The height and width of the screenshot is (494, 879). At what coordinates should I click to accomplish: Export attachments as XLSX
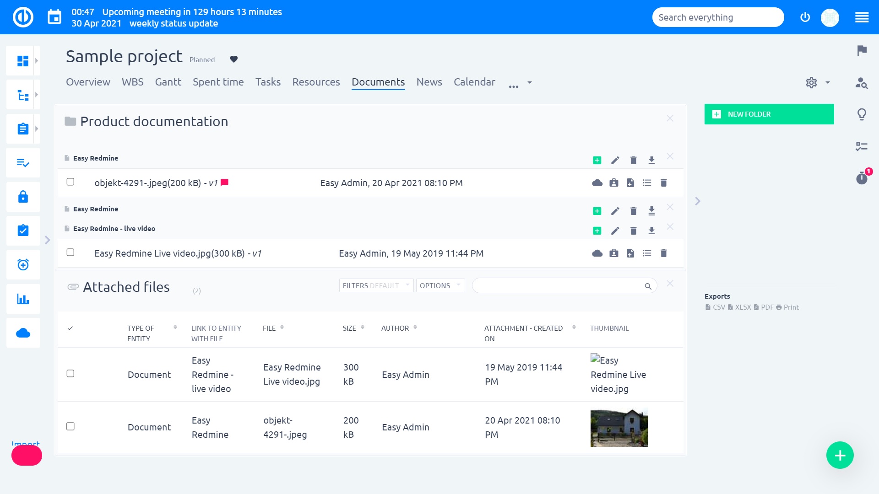click(x=739, y=307)
